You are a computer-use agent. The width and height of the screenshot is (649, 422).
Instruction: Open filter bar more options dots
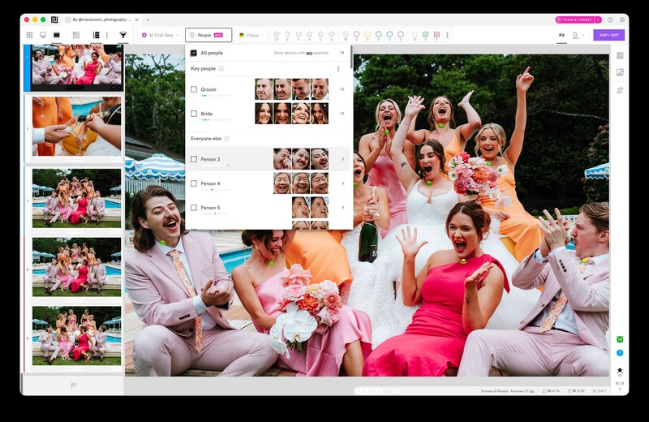[x=448, y=35]
